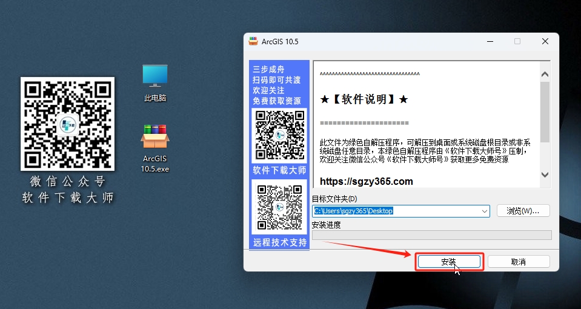The height and width of the screenshot is (309, 581).
Task: Open the 目标文件夹 dropdown arrow
Action: coord(484,211)
